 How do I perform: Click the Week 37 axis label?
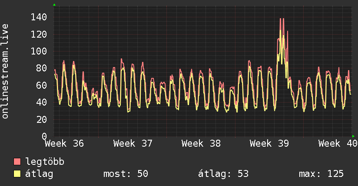133,144
